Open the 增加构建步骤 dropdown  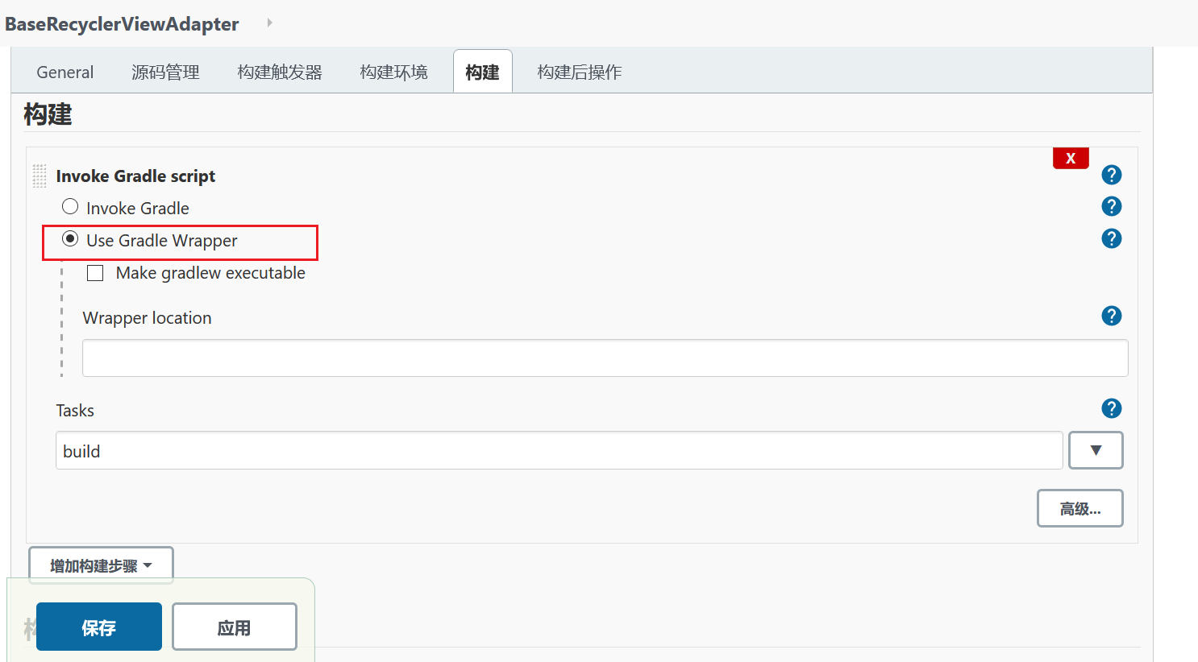tap(101, 565)
